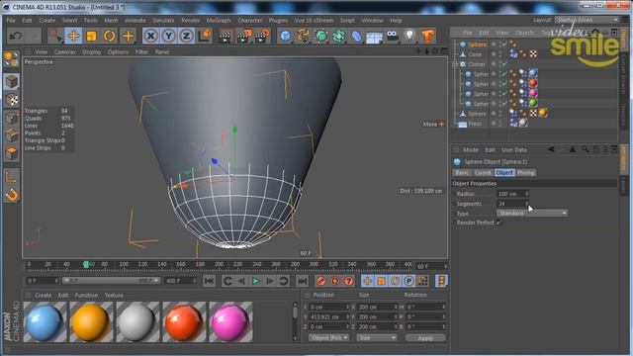The width and height of the screenshot is (633, 356).
Task: Select the pink material swatch
Action: pos(230,321)
